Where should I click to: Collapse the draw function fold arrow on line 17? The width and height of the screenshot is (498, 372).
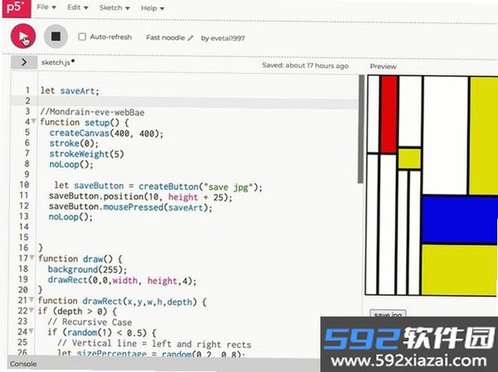pyautogui.click(x=32, y=258)
